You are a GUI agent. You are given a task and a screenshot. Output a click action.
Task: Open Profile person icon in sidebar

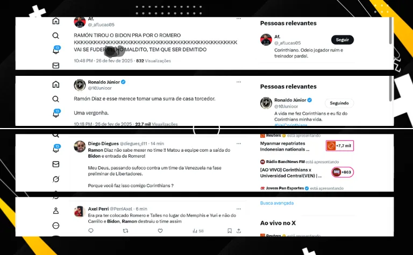[x=56, y=211]
